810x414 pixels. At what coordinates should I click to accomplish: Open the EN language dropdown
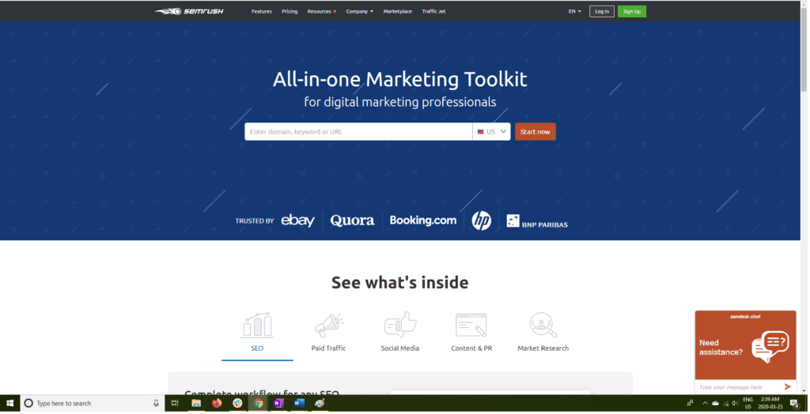click(x=576, y=11)
